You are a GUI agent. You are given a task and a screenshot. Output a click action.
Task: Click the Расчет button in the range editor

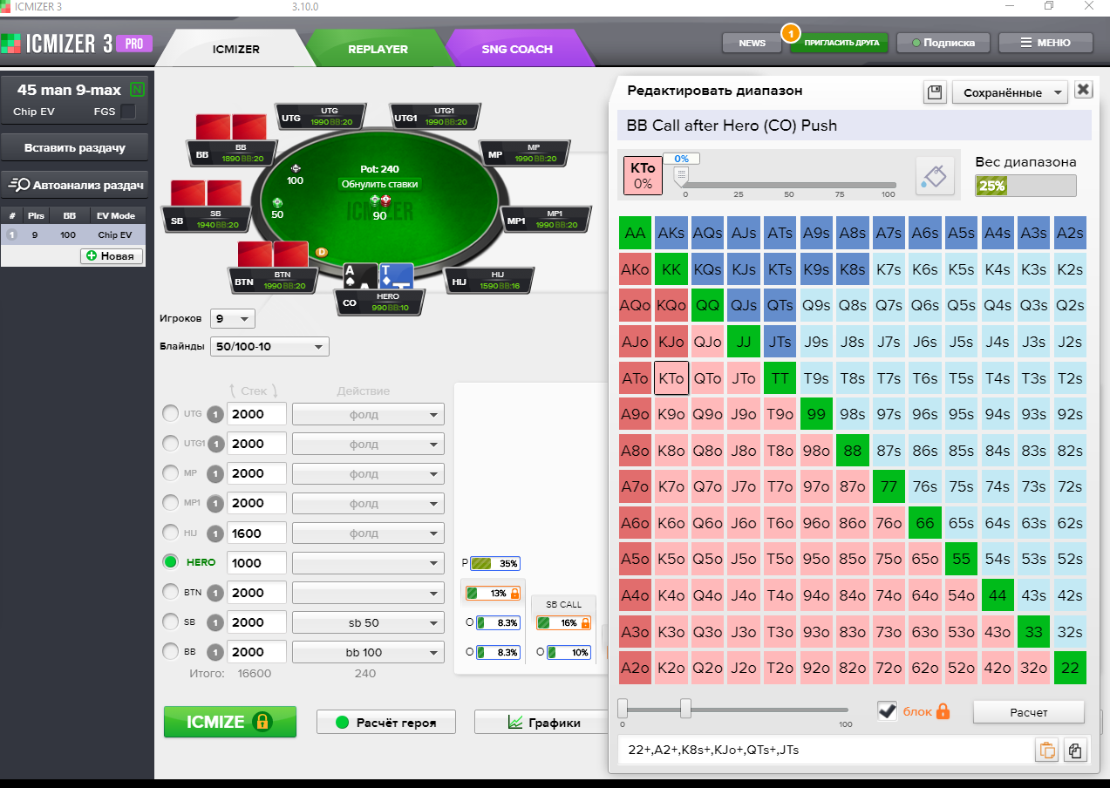coord(1029,712)
